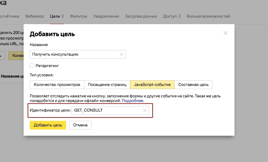This screenshot has height=162, width=268.
Task: Open the Доступ tab
Action: [x=172, y=16]
